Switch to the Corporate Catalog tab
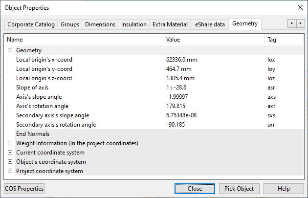 coord(31,24)
